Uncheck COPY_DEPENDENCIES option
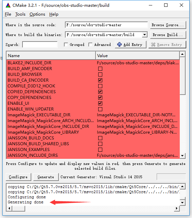 coord(100,98)
